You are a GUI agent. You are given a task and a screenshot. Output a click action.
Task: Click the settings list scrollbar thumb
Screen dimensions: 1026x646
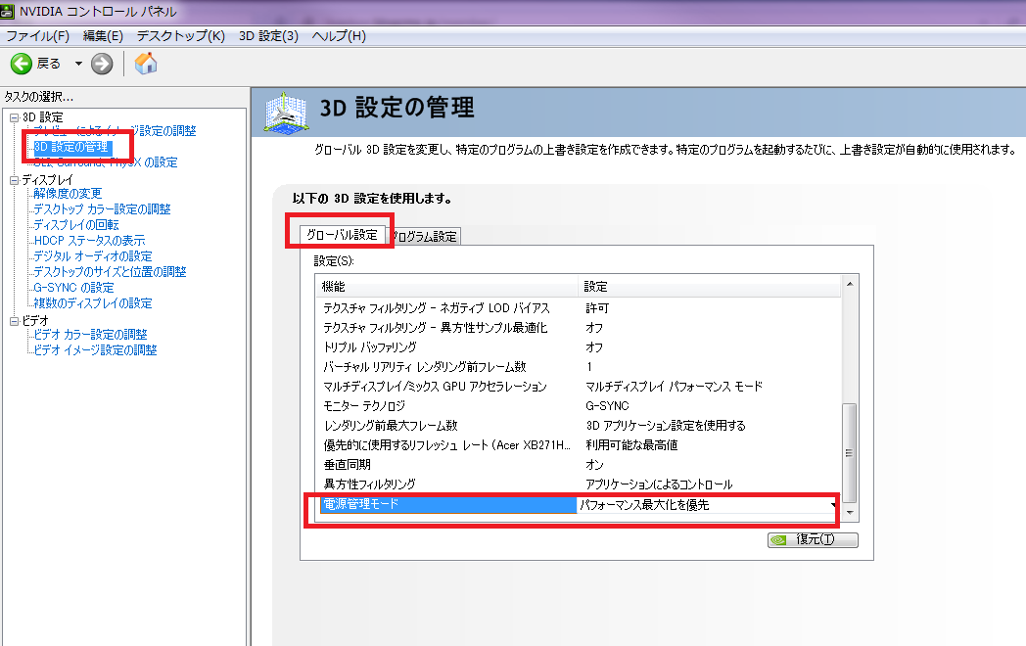pos(850,452)
